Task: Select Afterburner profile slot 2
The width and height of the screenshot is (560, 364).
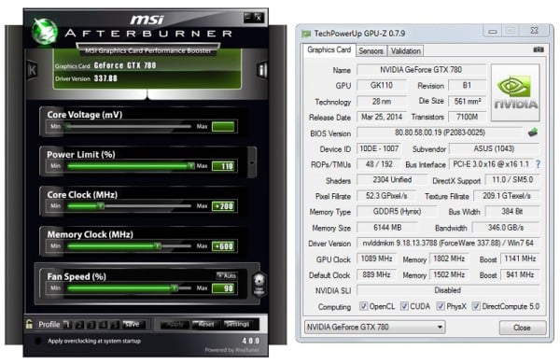Action: click(79, 325)
